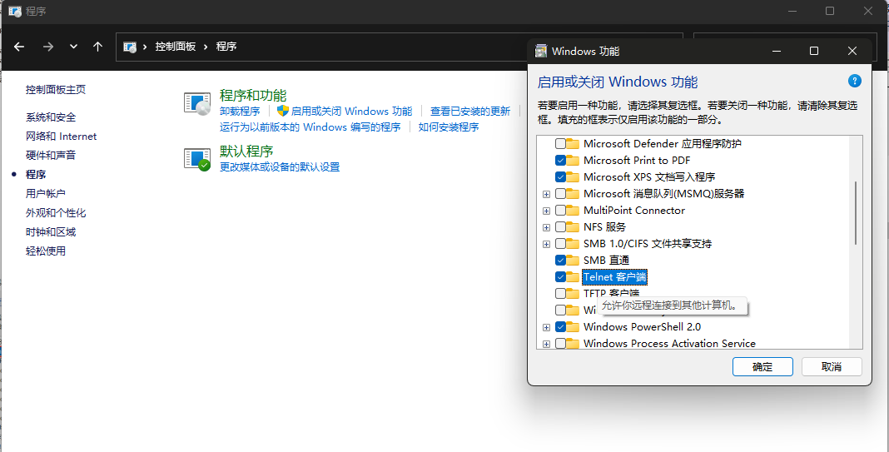The height and width of the screenshot is (452, 889).
Task: Click the features list vertical scrollbar thumb
Action: point(856,213)
